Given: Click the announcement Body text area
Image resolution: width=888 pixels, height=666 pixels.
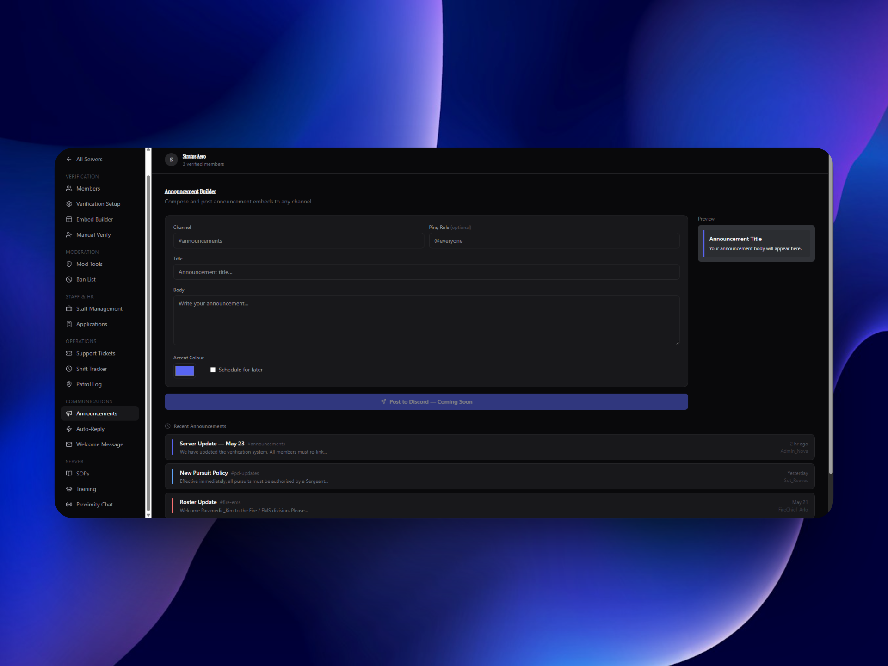Looking at the screenshot, I should pos(426,320).
